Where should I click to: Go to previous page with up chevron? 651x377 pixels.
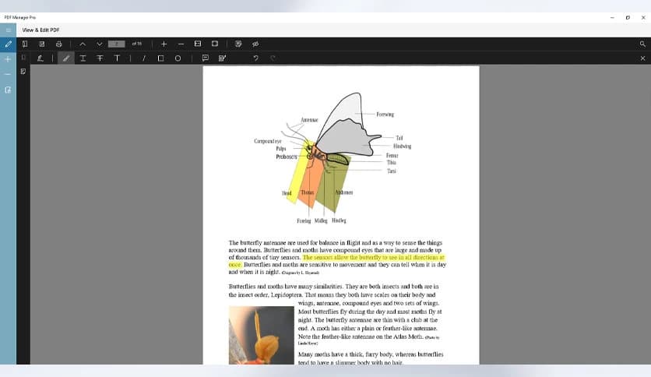click(x=83, y=44)
